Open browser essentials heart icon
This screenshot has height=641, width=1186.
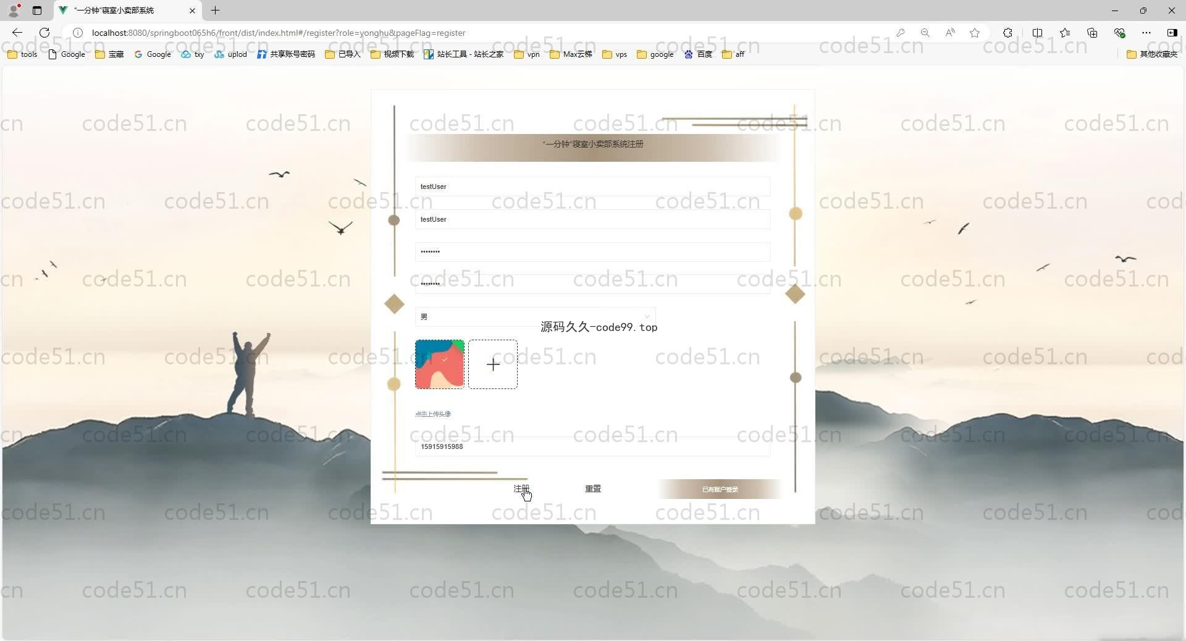[1119, 33]
